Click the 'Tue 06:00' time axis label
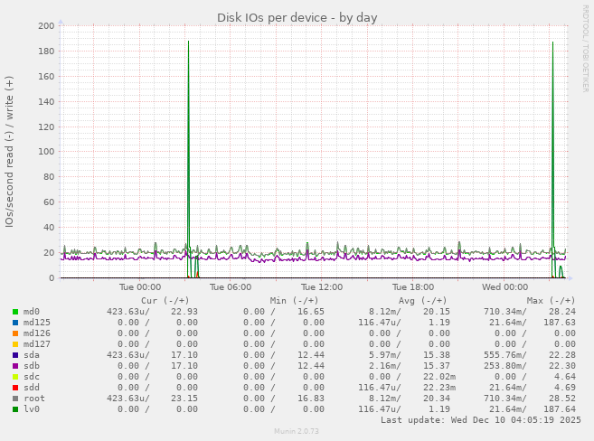Image resolution: width=594 pixels, height=441 pixels. pyautogui.click(x=231, y=287)
